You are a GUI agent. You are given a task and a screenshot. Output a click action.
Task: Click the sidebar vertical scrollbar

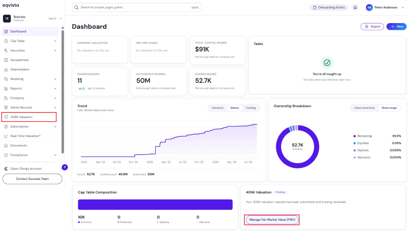point(63,91)
